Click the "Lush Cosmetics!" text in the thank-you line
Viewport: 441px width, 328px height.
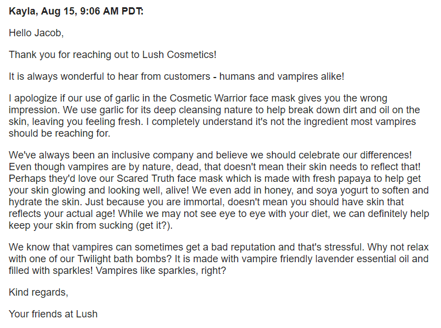pos(179,55)
